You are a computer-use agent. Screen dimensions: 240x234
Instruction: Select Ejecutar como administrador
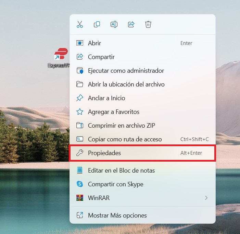click(142, 71)
